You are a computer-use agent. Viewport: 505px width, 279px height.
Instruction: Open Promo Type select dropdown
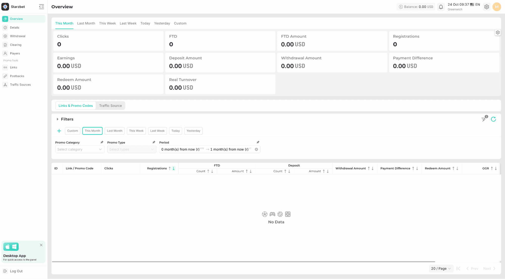[x=132, y=149]
